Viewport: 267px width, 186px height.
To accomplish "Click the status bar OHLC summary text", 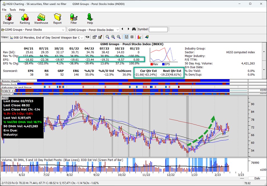I will coord(50,183).
